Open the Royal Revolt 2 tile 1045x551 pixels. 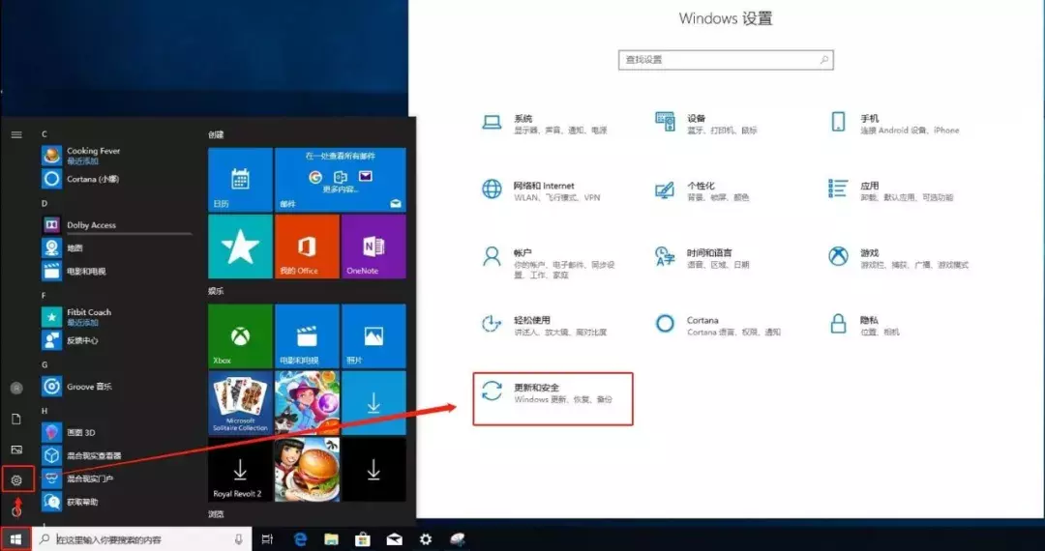coord(241,469)
